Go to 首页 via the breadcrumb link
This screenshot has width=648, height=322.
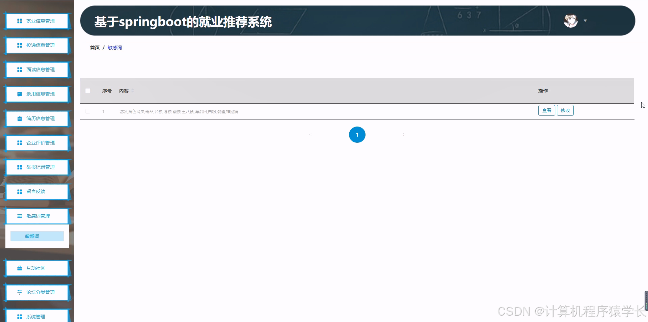pyautogui.click(x=94, y=48)
